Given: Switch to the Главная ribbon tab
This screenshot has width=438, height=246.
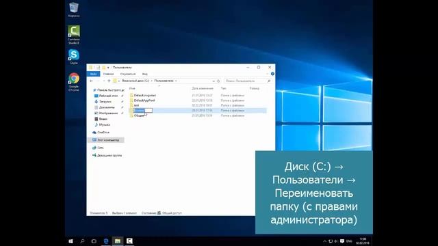Looking at the screenshot, I should click(108, 74).
